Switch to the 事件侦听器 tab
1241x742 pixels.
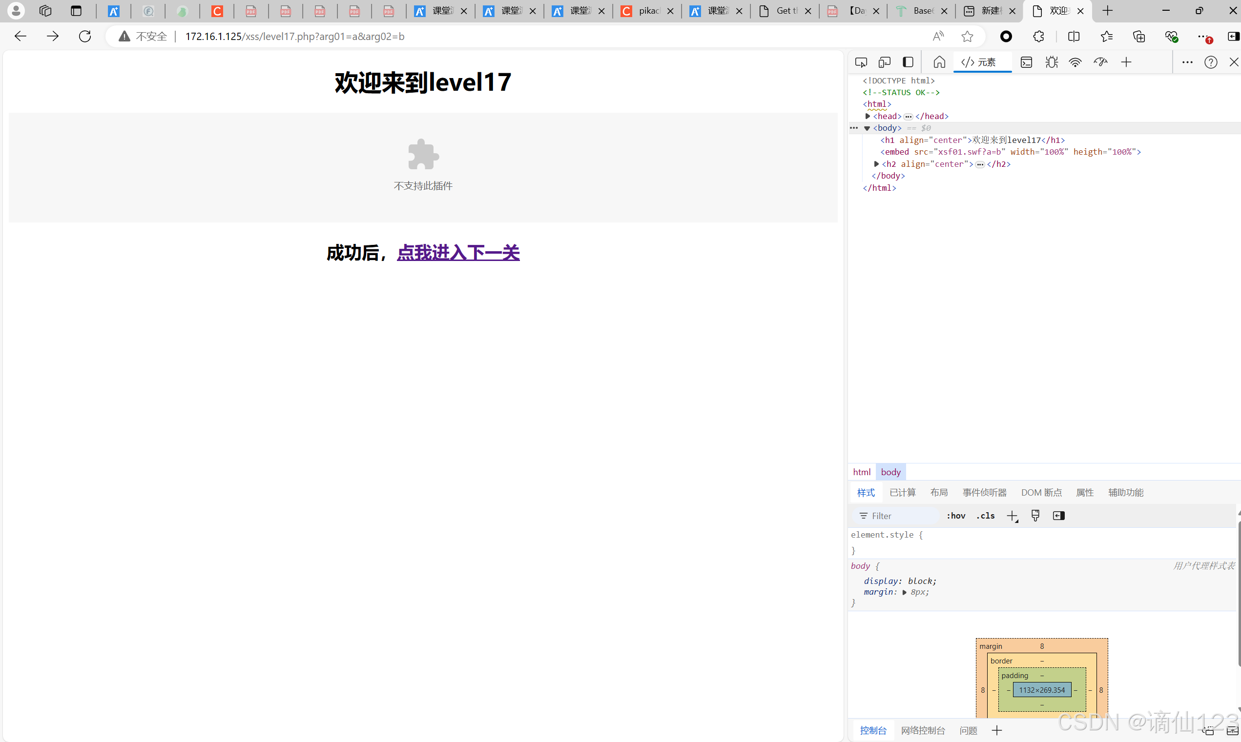coord(984,493)
